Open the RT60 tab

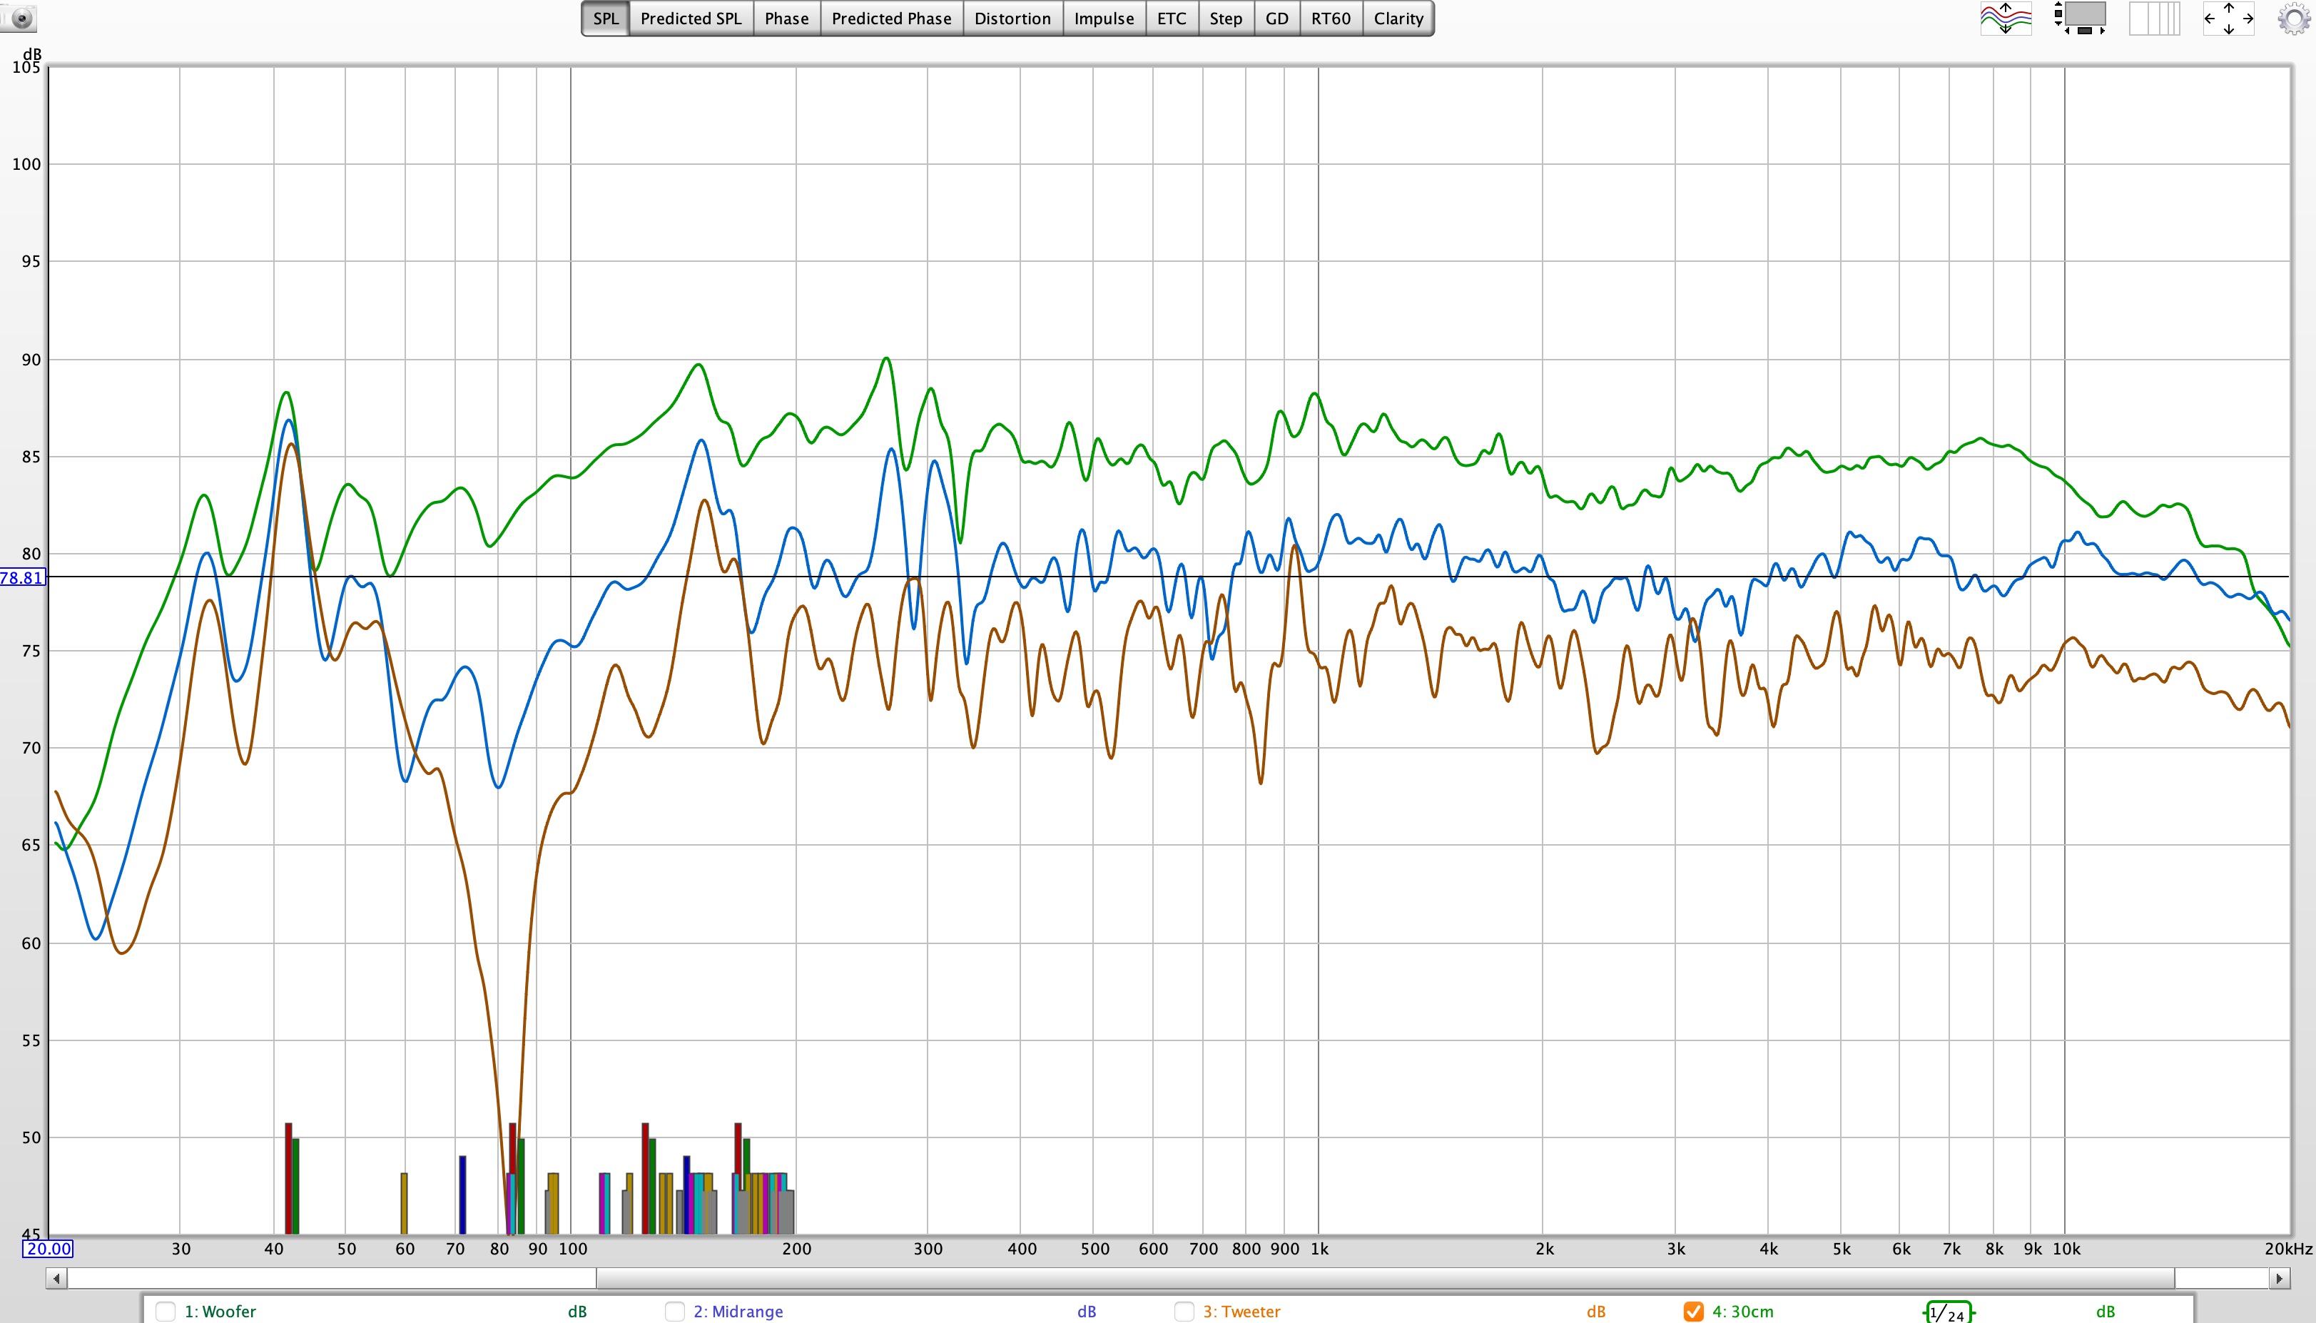[1331, 18]
